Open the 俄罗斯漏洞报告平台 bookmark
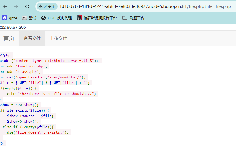 pyautogui.click(x=97, y=18)
